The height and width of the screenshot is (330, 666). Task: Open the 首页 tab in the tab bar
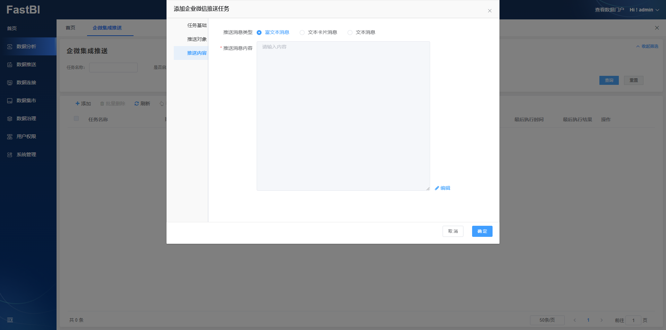70,28
